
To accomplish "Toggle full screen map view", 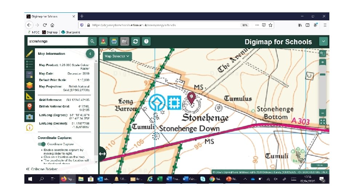I will (322, 122).
